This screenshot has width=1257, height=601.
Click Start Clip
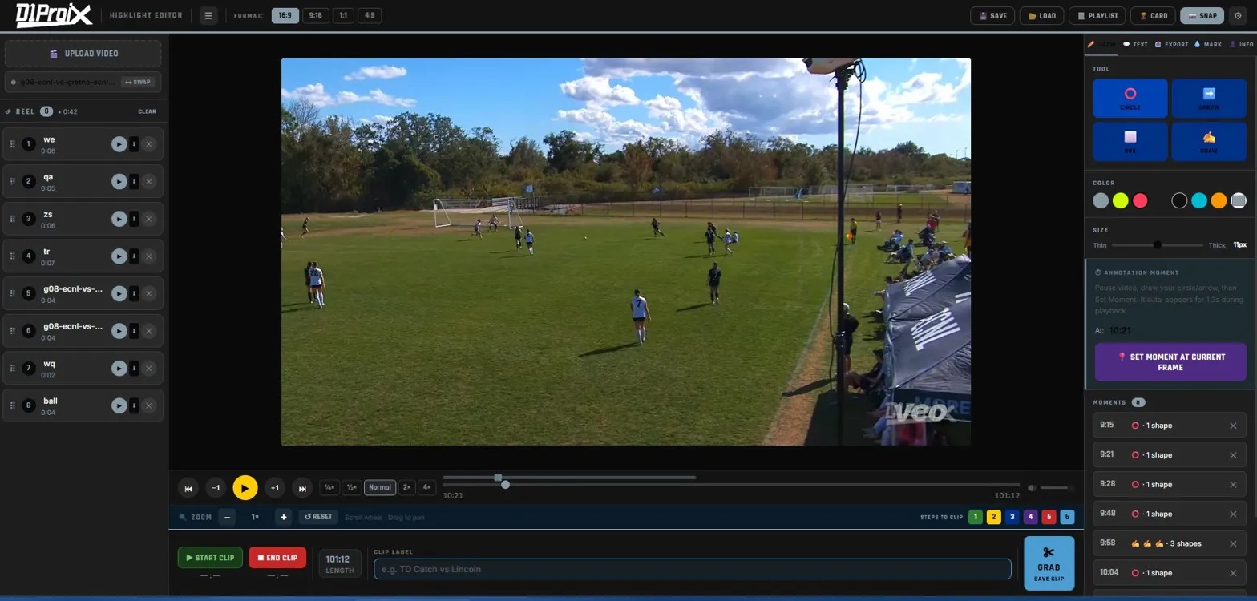(x=211, y=558)
